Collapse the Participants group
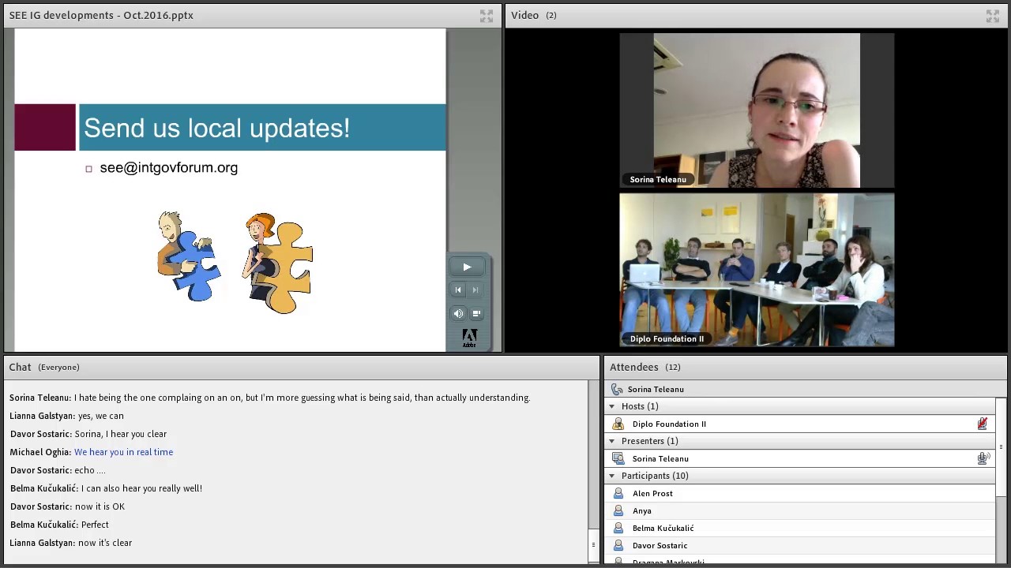This screenshot has height=568, width=1011. (611, 476)
